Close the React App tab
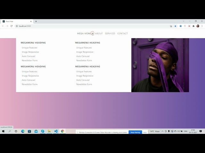 tap(31, 21)
